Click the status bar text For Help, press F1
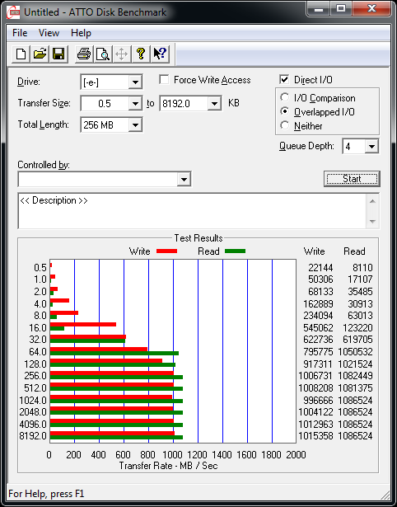Viewport: 397px width, 507px height. tap(46, 494)
